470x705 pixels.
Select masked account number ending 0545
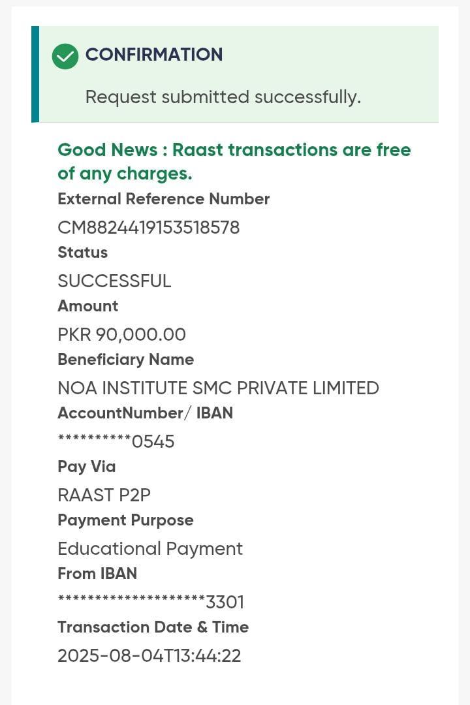click(116, 441)
